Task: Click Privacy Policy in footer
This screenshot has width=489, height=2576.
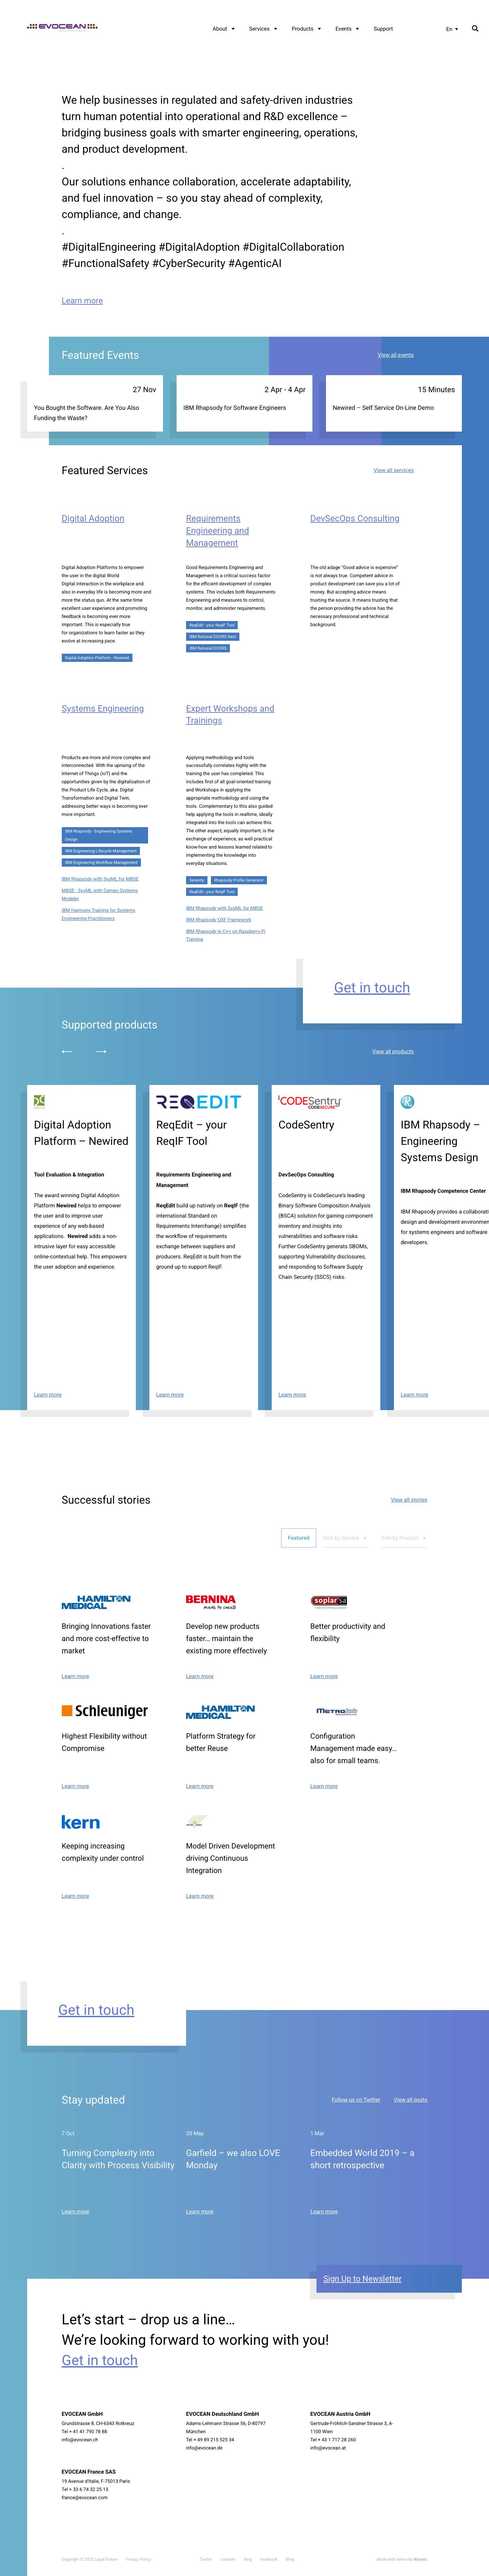Action: [x=139, y=2559]
